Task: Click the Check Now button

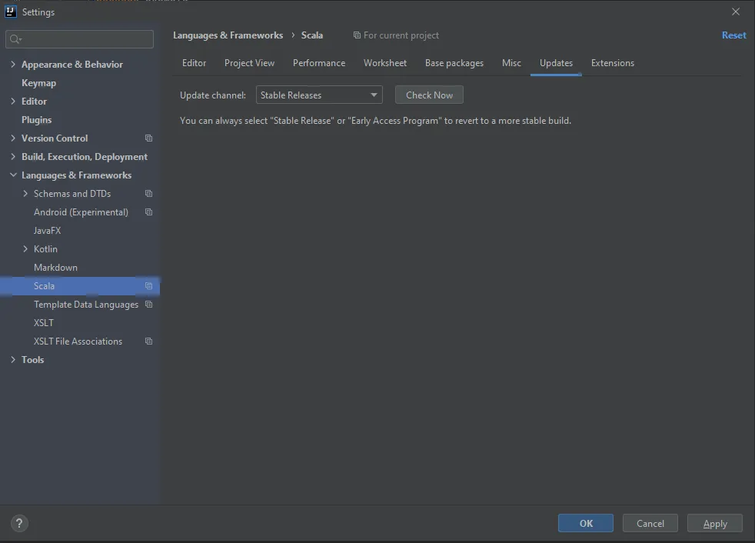Action: tap(430, 95)
